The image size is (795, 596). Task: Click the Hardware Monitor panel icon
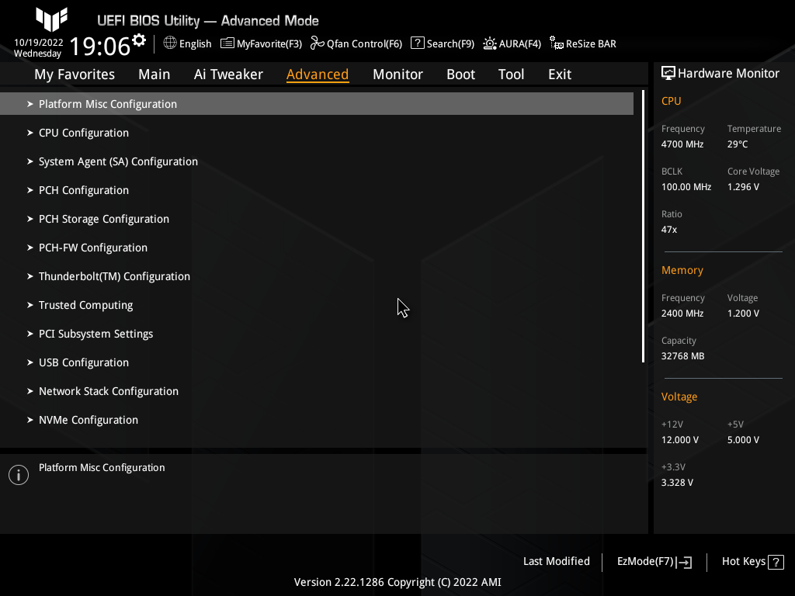pos(669,73)
